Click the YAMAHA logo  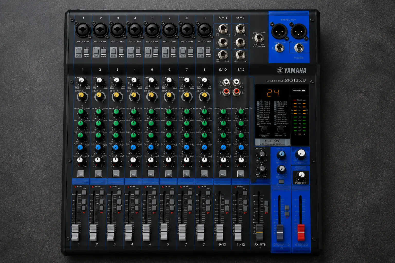[292, 70]
